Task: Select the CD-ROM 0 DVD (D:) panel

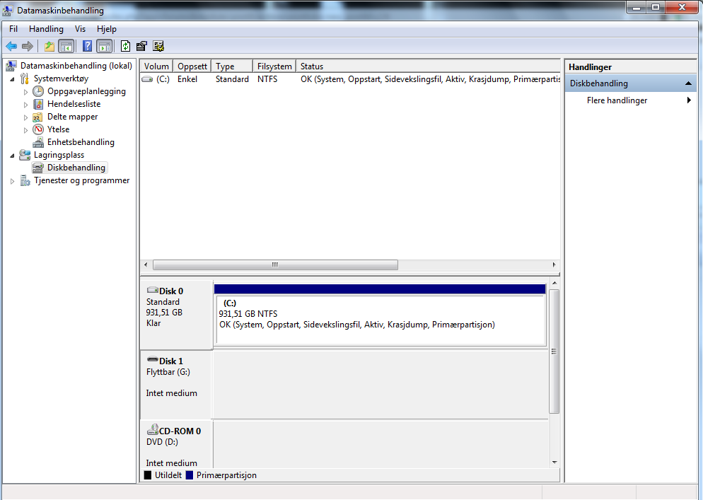Action: pyautogui.click(x=176, y=445)
